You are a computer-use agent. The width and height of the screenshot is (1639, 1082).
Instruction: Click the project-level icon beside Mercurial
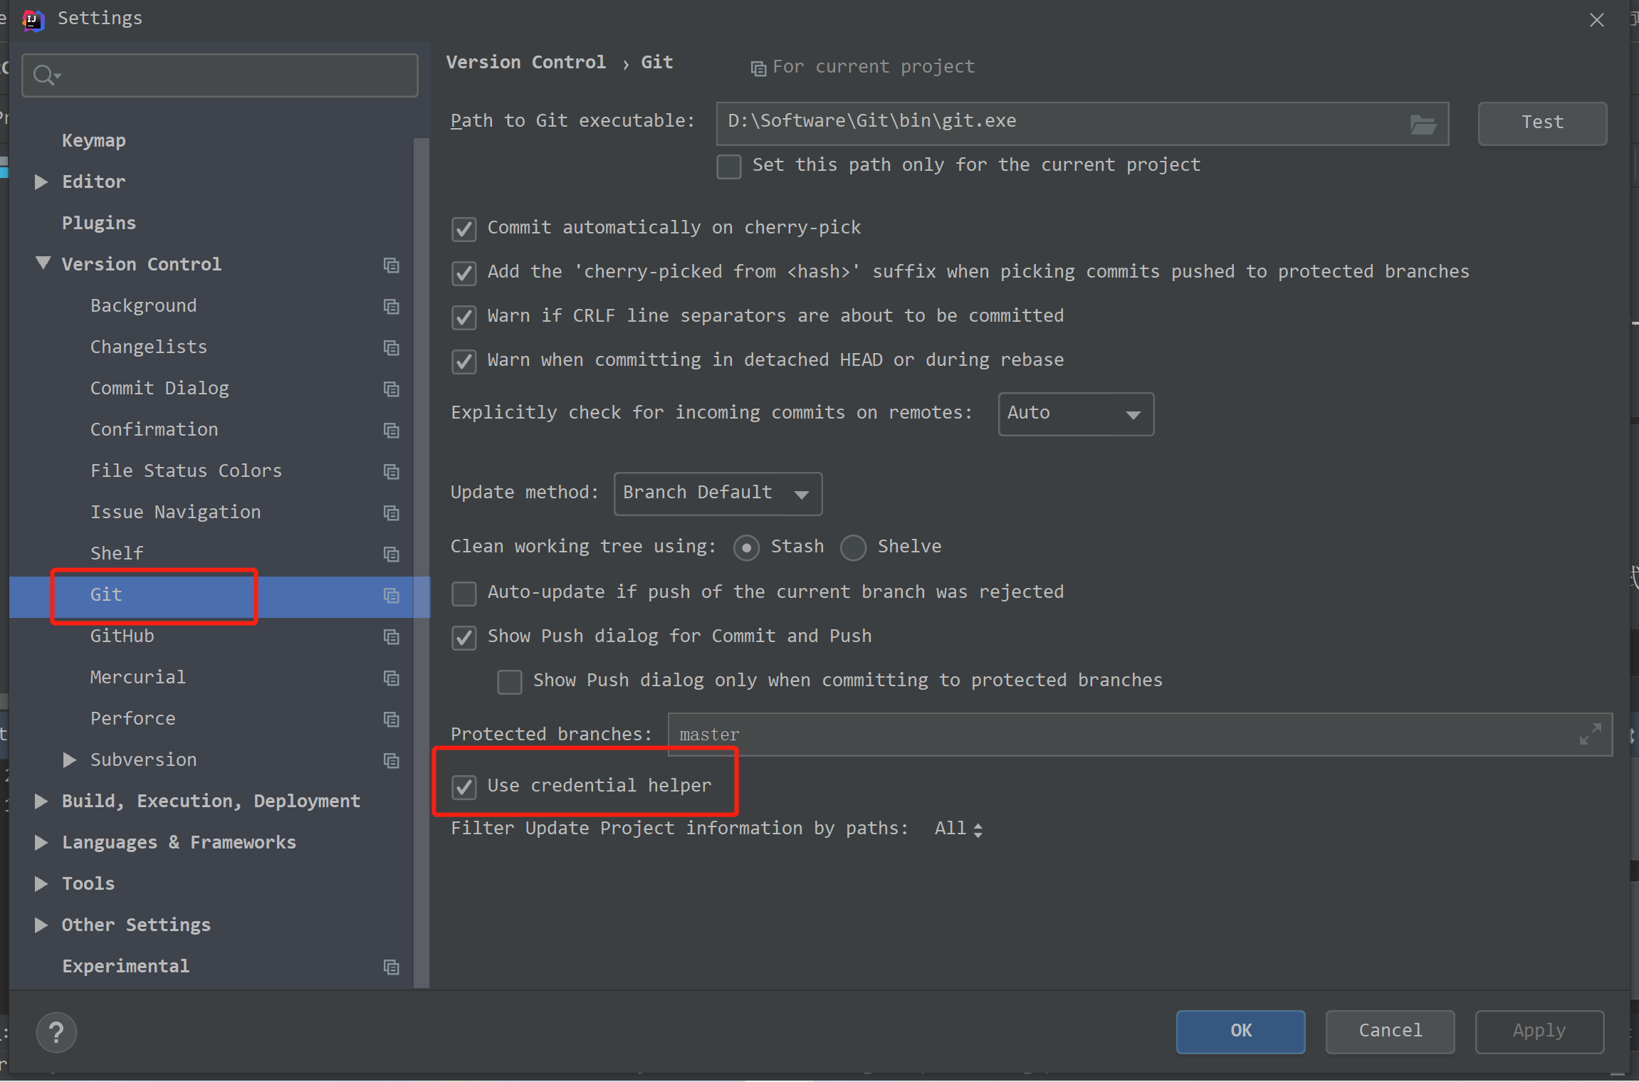[x=391, y=678]
